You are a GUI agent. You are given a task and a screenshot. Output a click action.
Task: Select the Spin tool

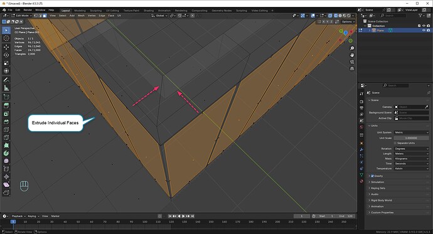(x=6, y=153)
